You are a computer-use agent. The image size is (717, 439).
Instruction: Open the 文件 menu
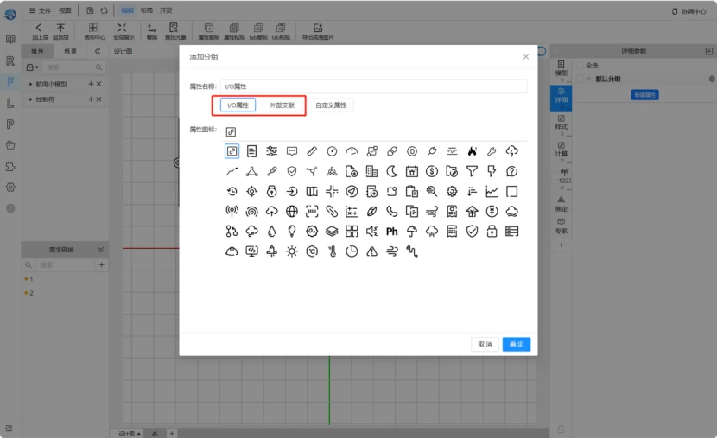pyautogui.click(x=41, y=10)
